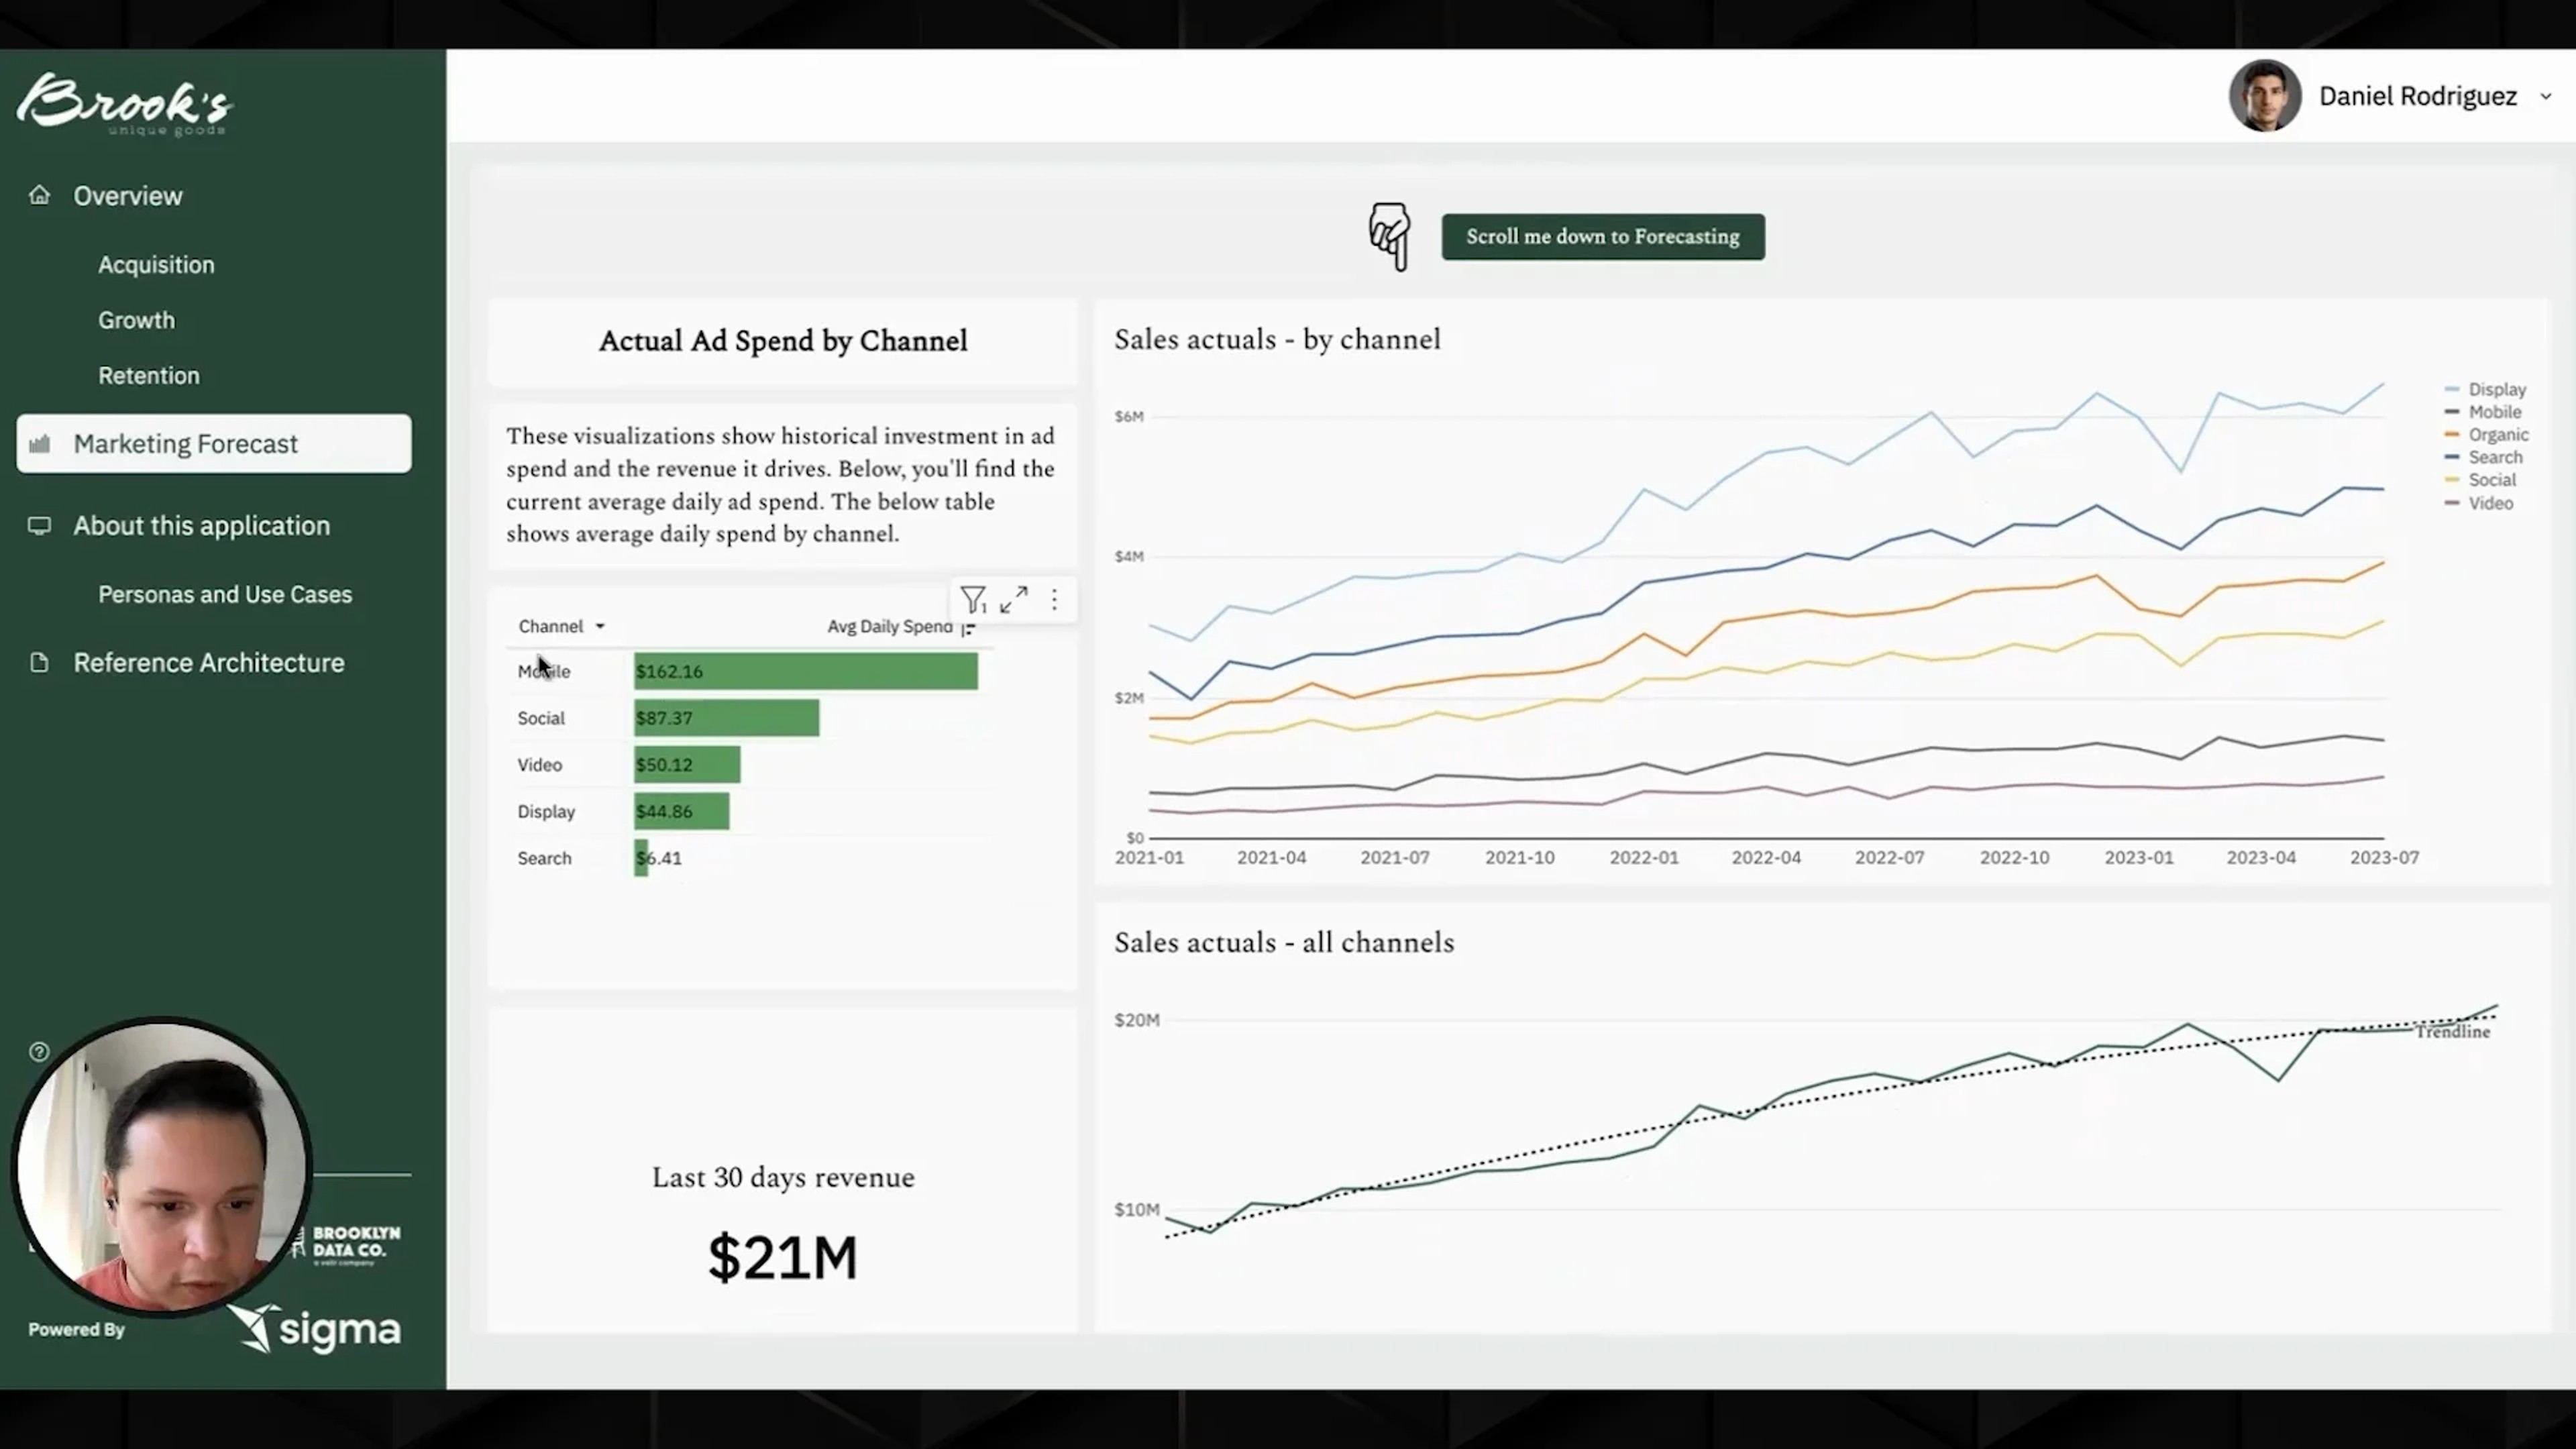2576x1449 pixels.
Task: Open Reference Architecture page
Action: (209, 663)
